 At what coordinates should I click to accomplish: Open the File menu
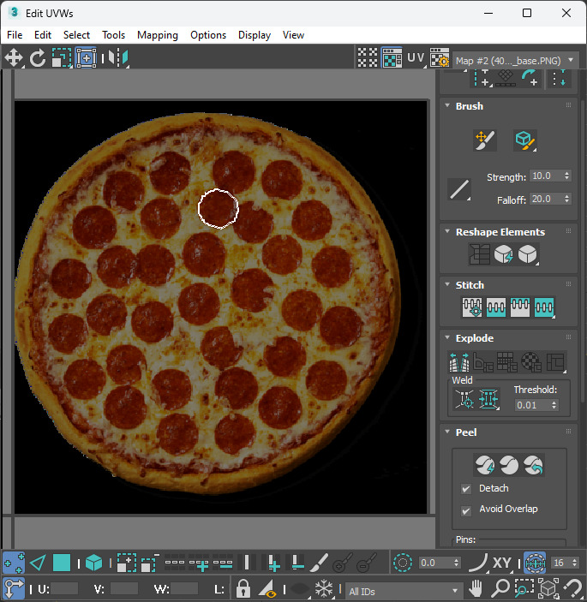click(15, 35)
